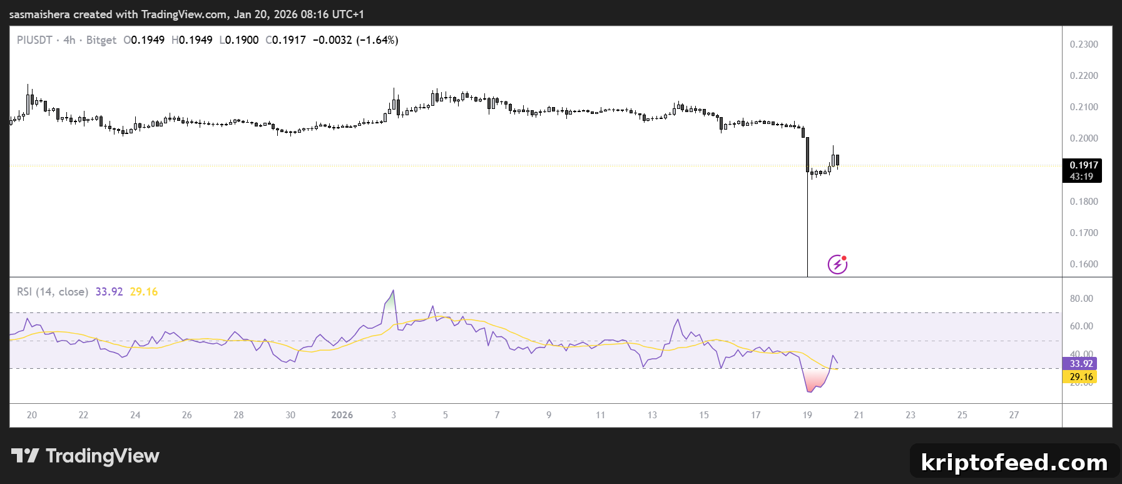Screen dimensions: 1122x484
Task: Click the Bitget exchange label
Action: pyautogui.click(x=101, y=40)
